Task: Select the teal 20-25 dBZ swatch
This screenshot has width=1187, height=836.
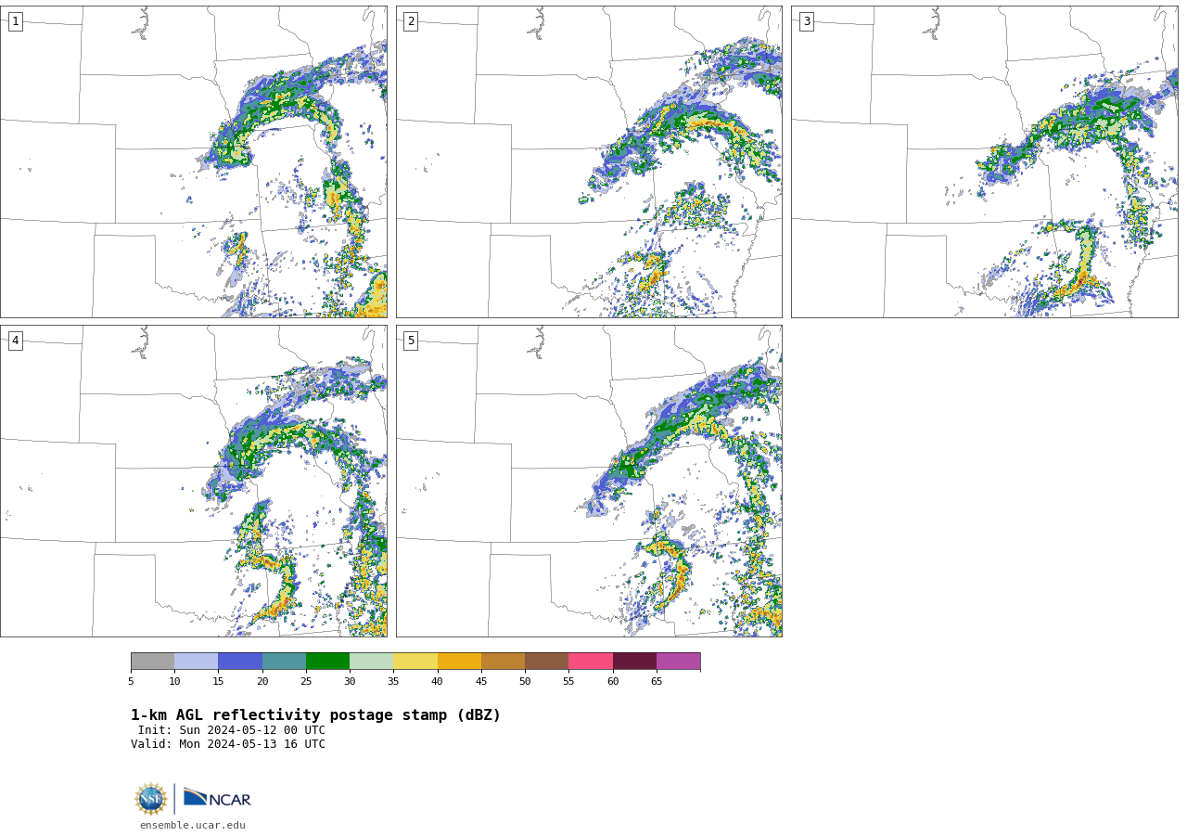Action: click(x=284, y=662)
